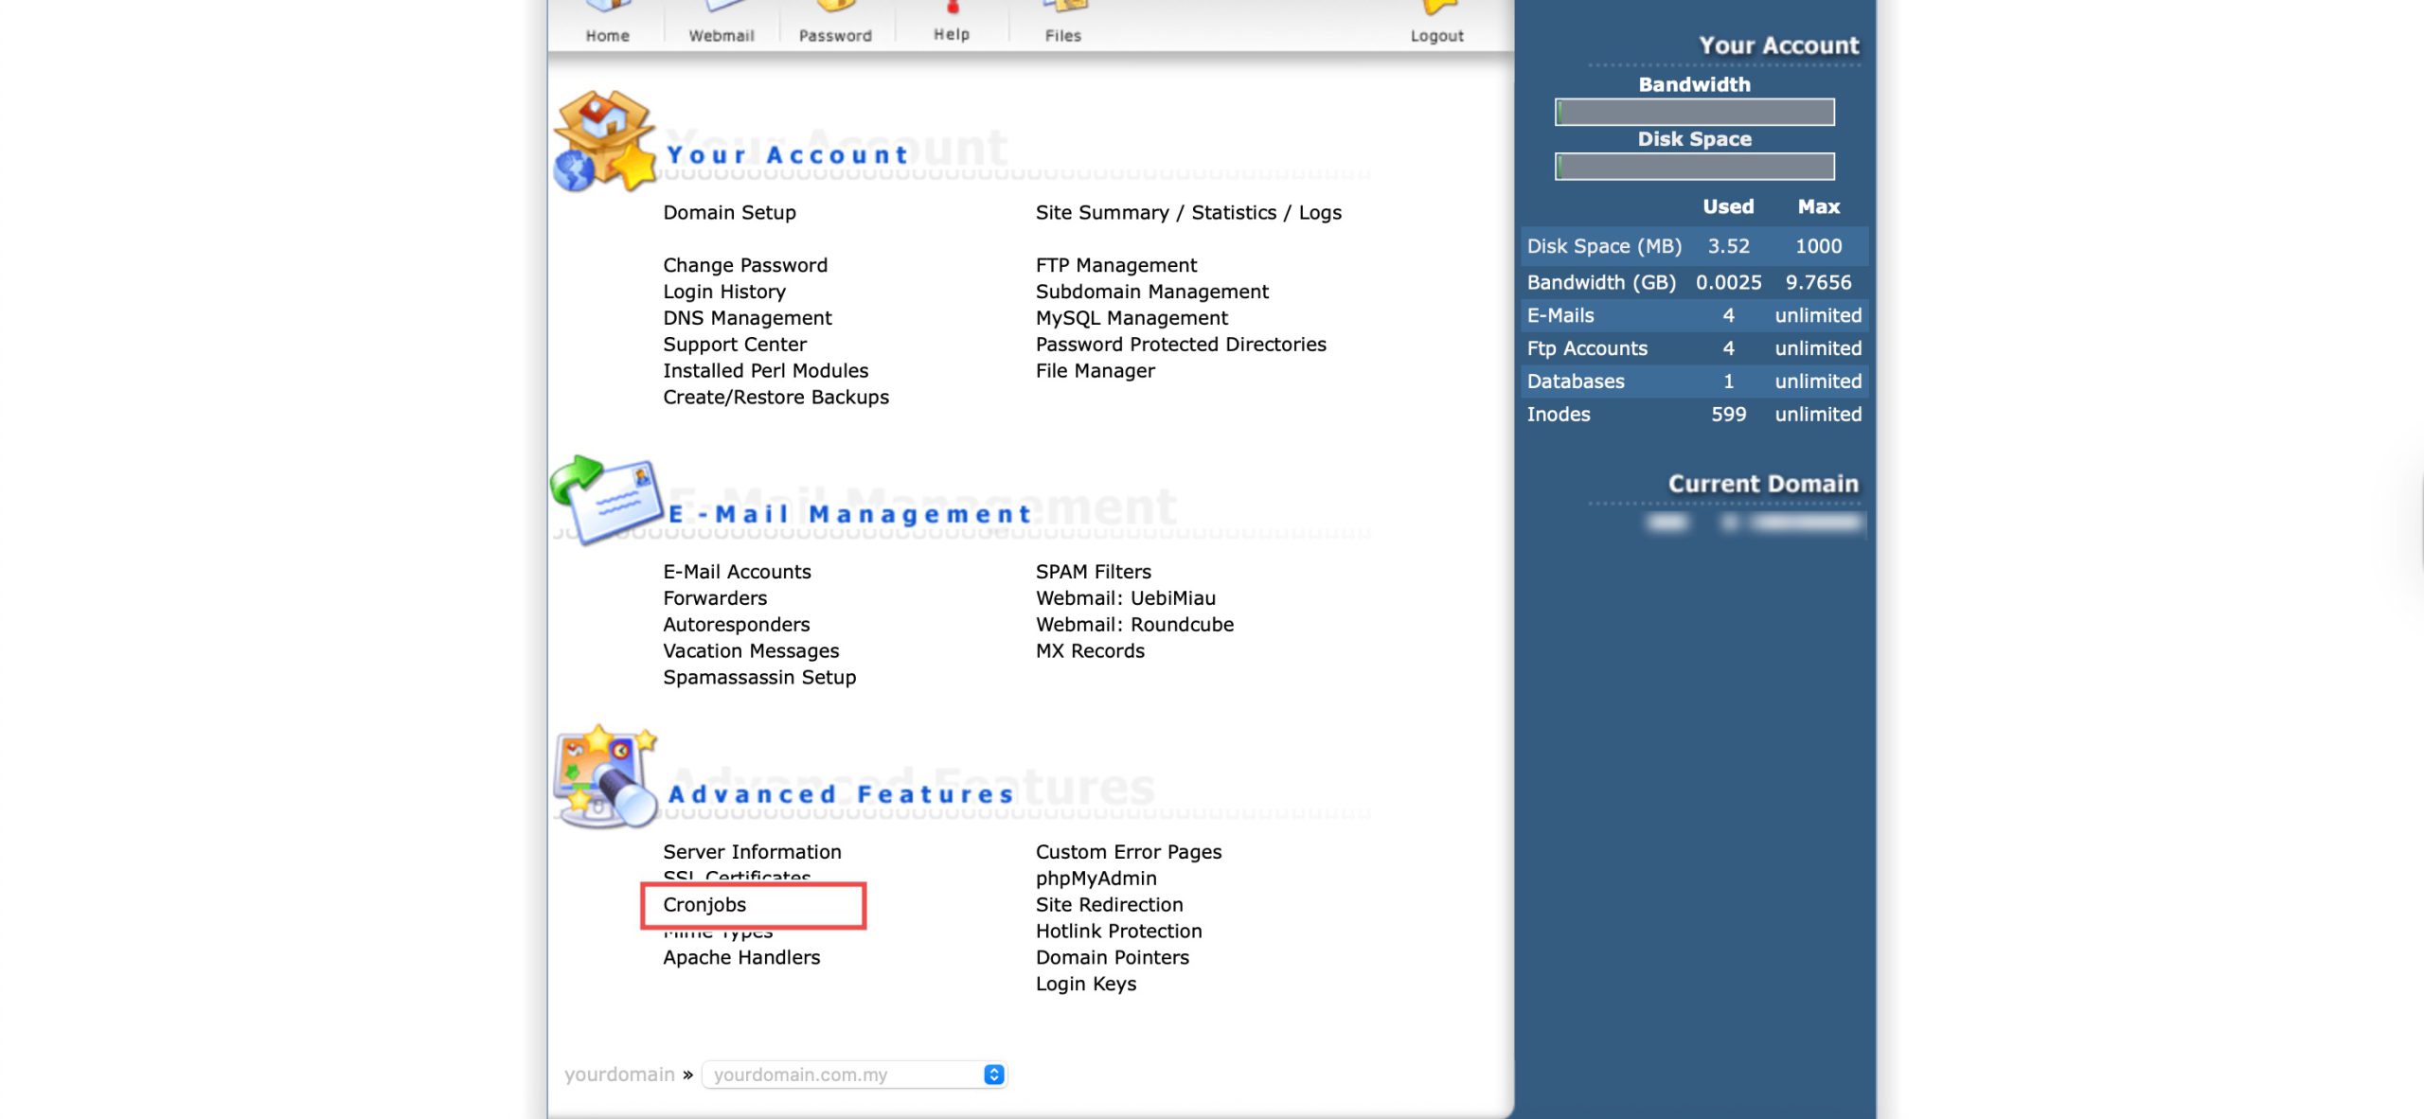Open Create/Restore Backups
Screen dimensions: 2424x1119
click(x=775, y=398)
